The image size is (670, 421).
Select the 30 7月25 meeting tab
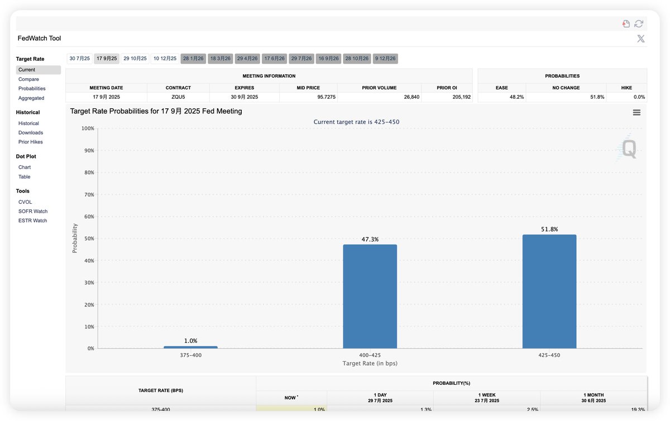click(80, 59)
